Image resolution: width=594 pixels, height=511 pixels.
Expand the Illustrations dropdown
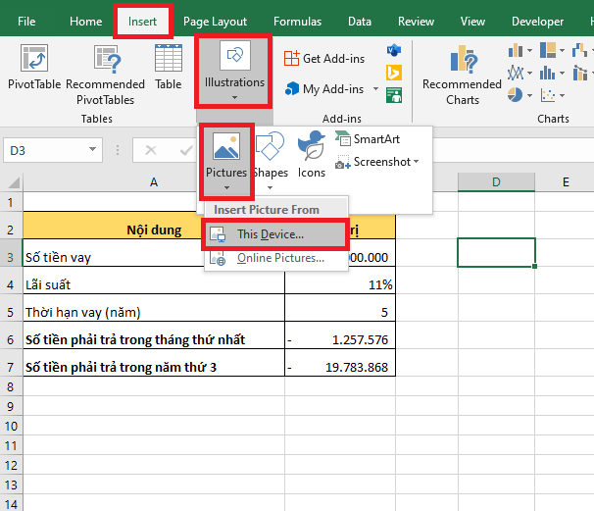[x=234, y=97]
